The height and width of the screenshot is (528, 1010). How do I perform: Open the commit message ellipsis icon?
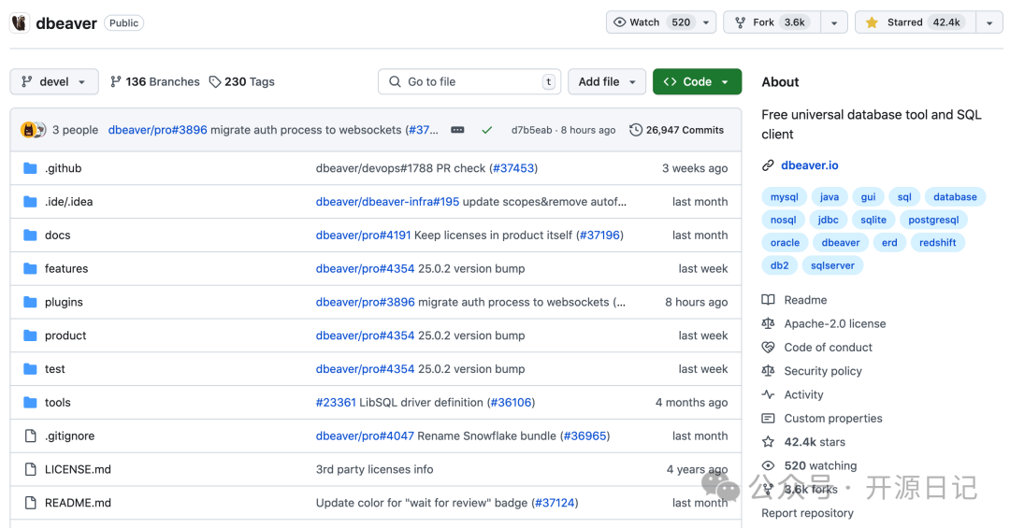pos(457,130)
